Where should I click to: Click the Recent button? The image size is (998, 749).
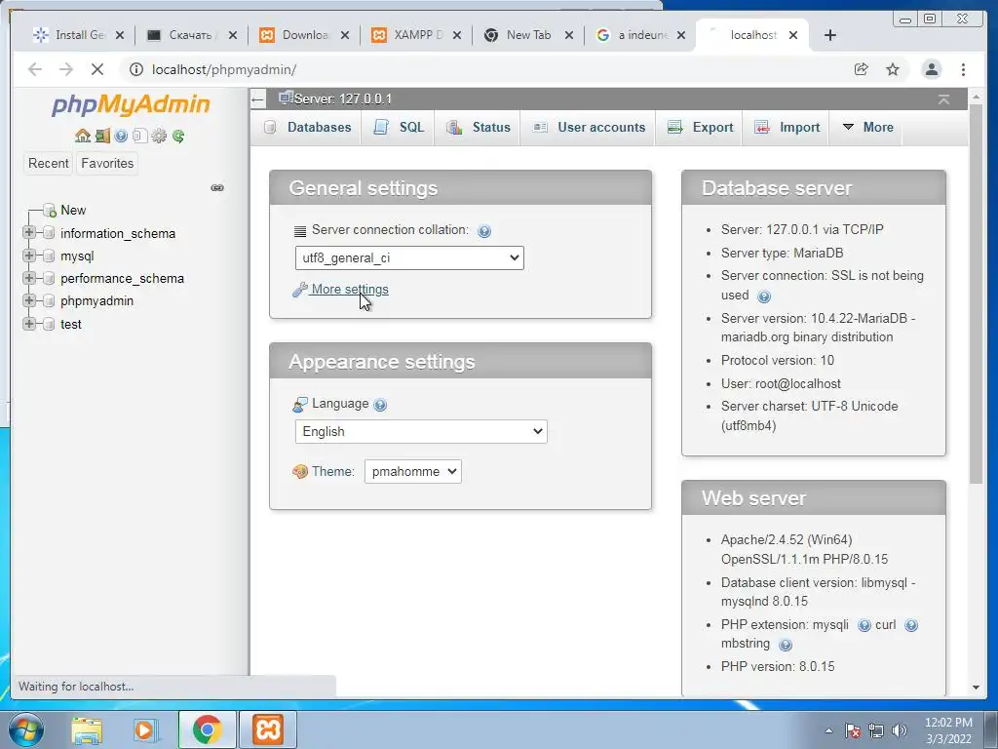tap(49, 164)
